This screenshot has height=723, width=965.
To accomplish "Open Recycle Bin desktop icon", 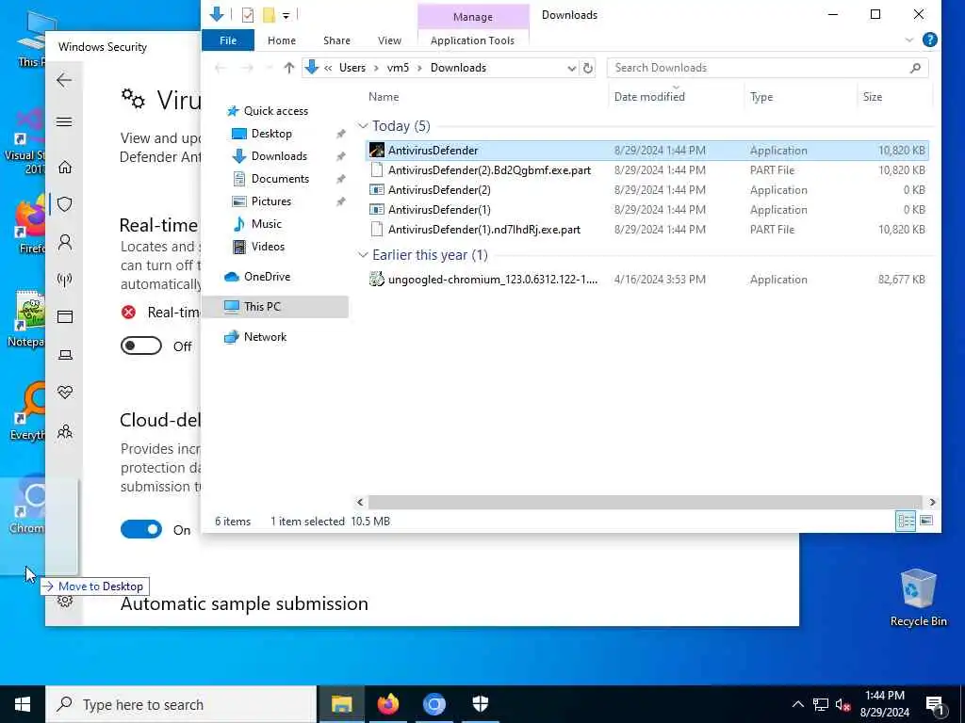I will pyautogui.click(x=918, y=598).
